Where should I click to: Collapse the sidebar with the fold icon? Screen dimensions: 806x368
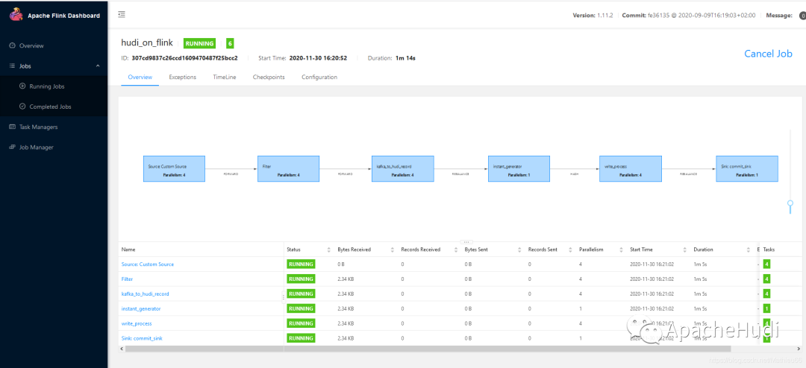coord(122,14)
